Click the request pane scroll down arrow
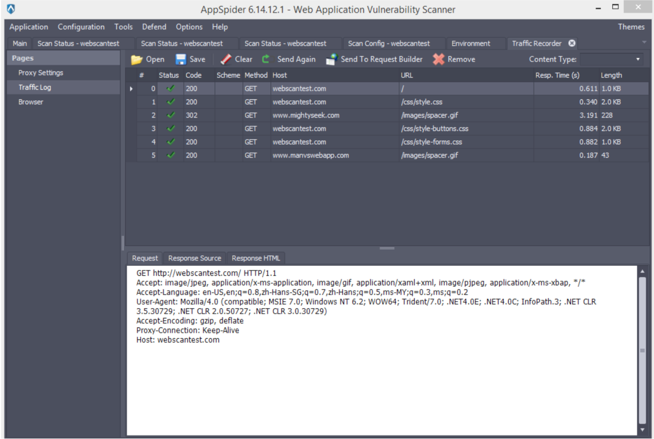 pyautogui.click(x=642, y=430)
